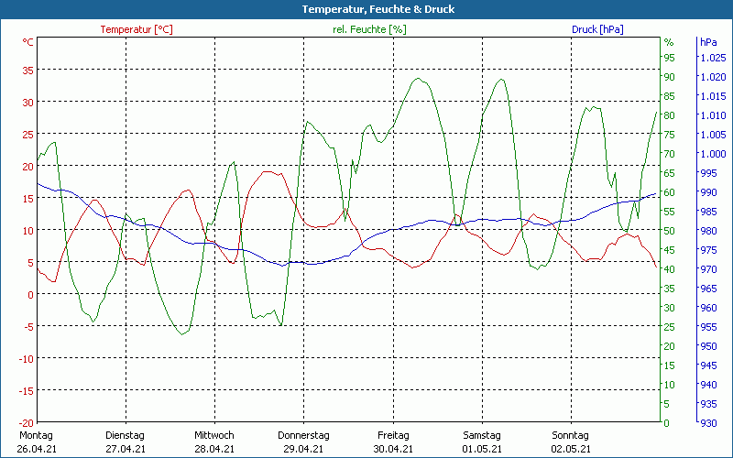Click the blue pressure axis value "1.010"
The height and width of the screenshot is (458, 733).
(x=713, y=115)
